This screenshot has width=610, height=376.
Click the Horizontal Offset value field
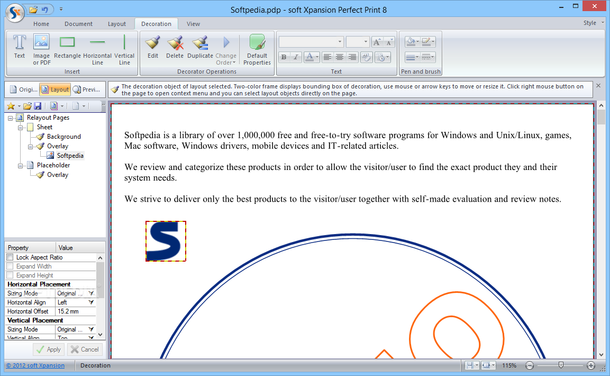tap(76, 311)
